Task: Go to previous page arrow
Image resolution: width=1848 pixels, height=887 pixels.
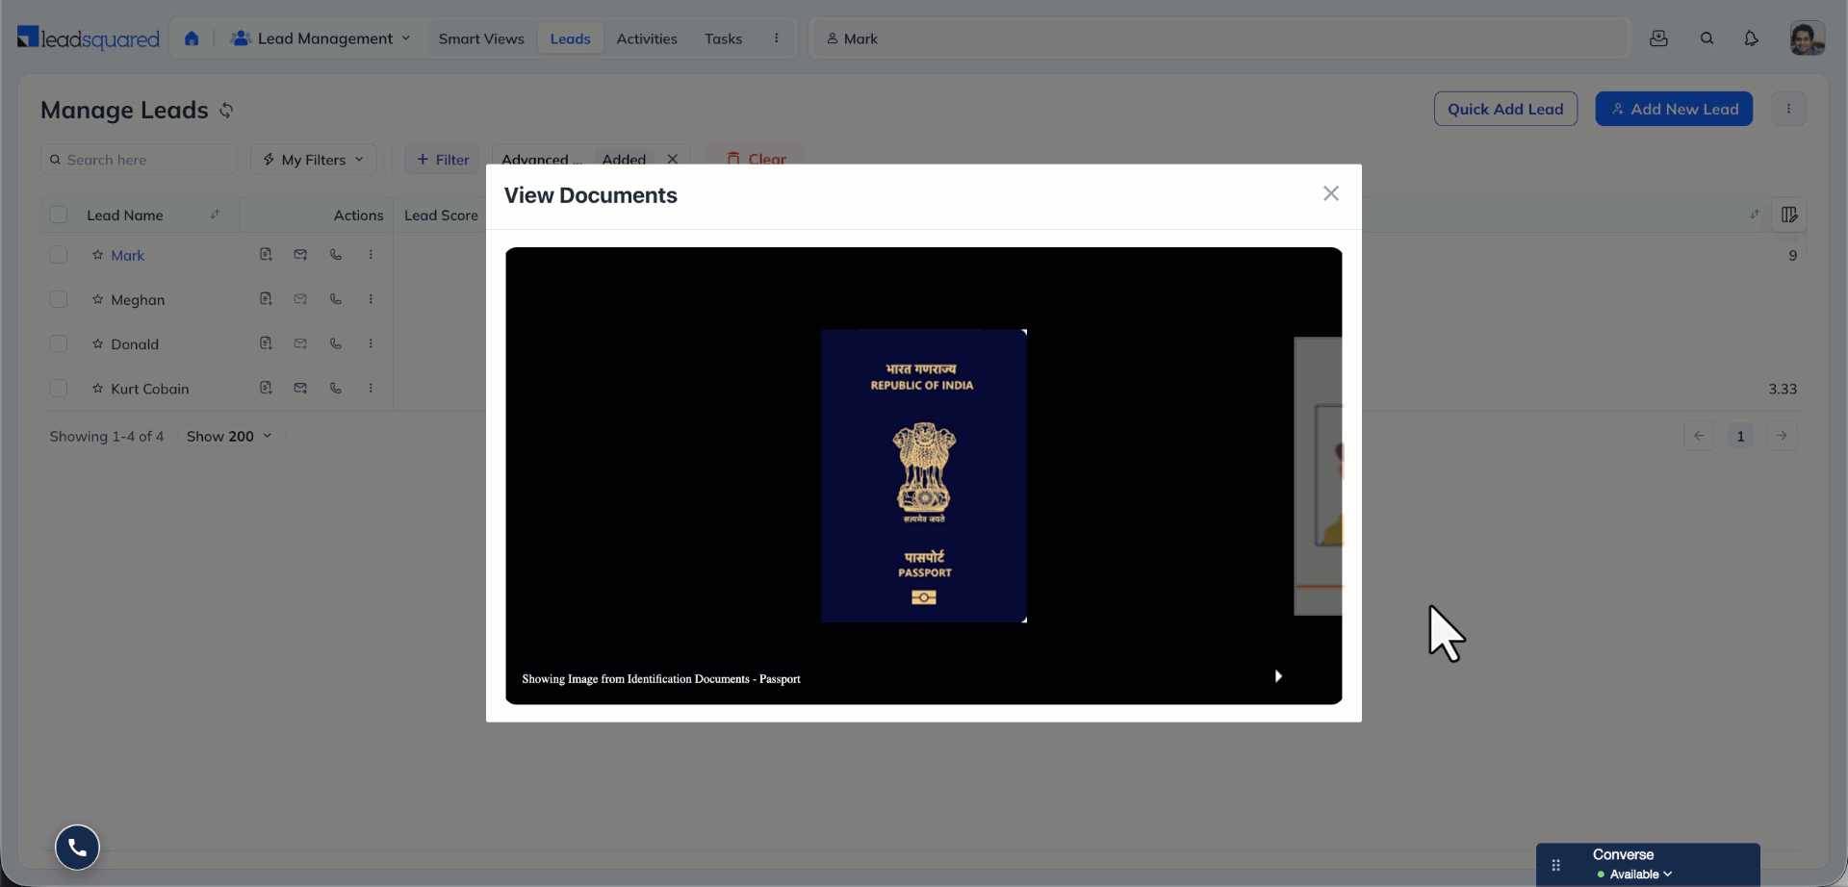Action: pyautogui.click(x=1699, y=436)
